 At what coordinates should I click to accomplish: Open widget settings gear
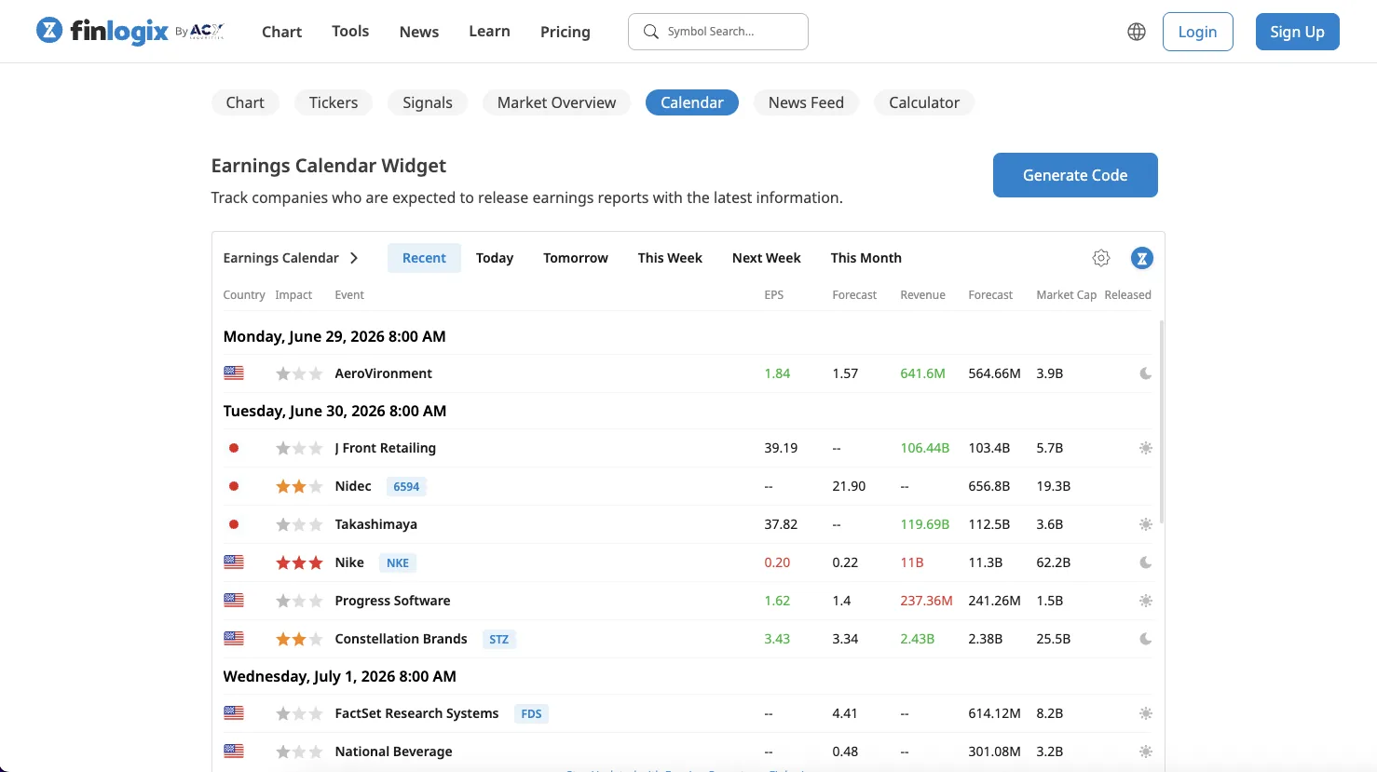[1101, 258]
